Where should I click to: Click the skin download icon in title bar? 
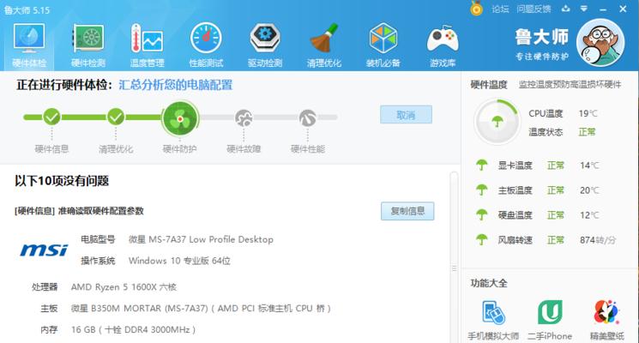[565, 9]
